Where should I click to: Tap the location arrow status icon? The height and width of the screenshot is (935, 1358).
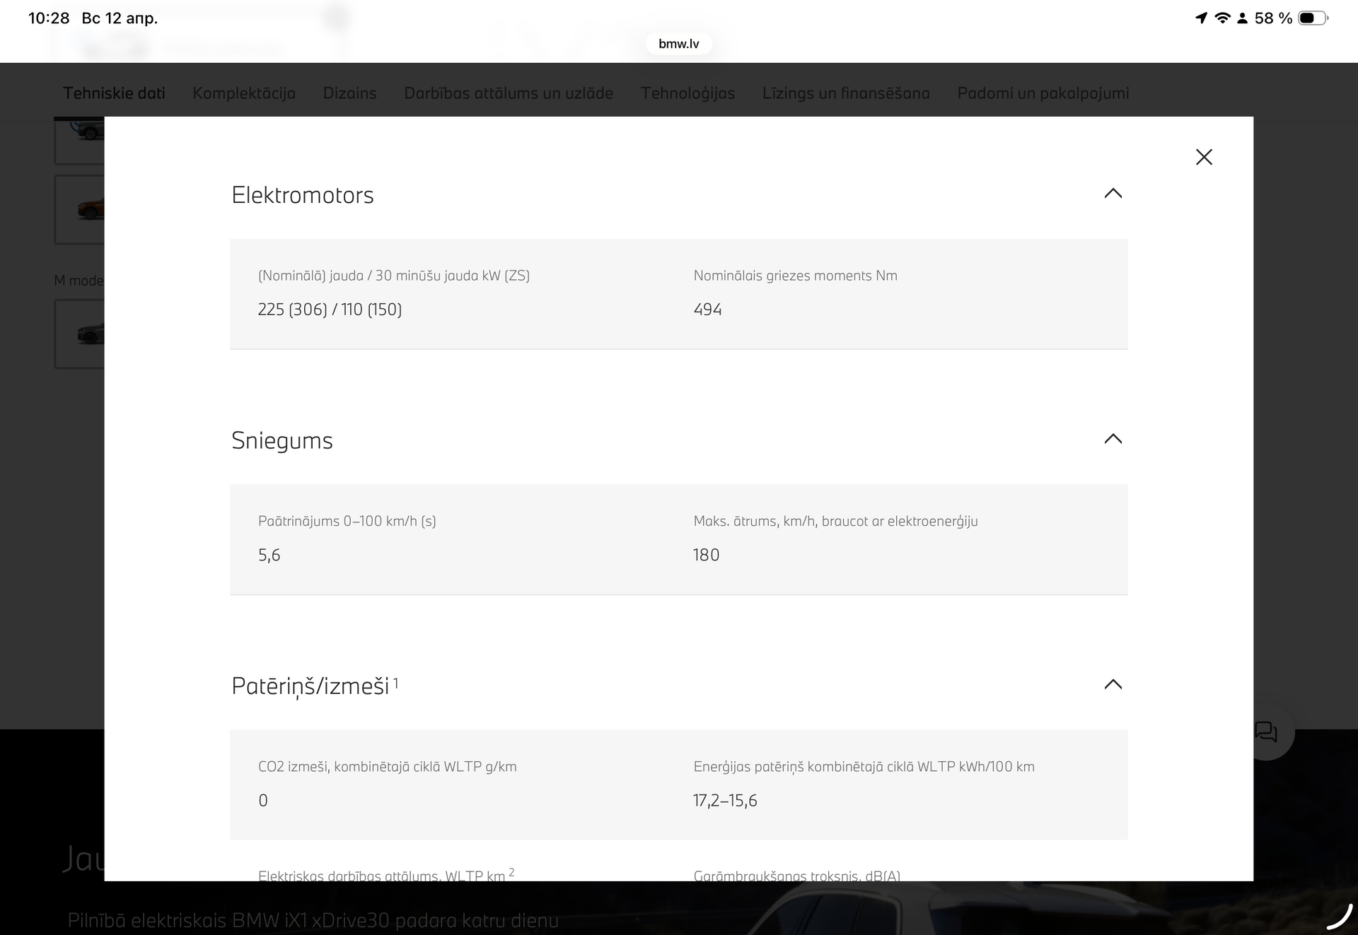pos(1201,18)
